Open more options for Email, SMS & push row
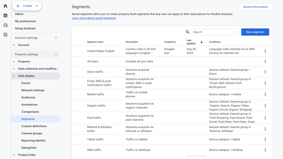The width and height of the screenshot is (283, 159). (x=265, y=83)
